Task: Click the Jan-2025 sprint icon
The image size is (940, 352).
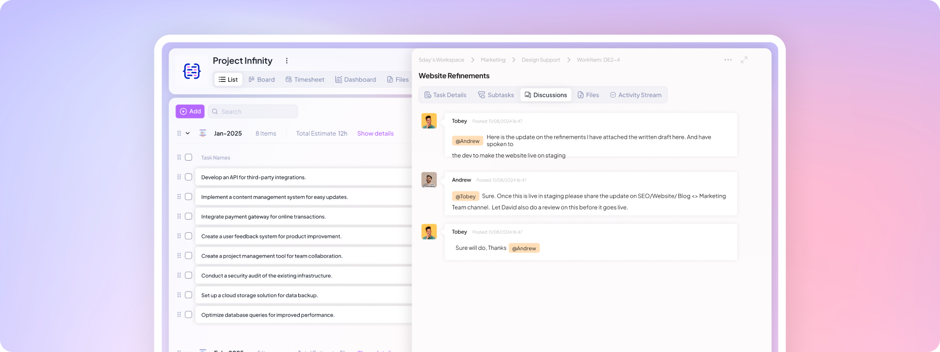Action: 203,133
